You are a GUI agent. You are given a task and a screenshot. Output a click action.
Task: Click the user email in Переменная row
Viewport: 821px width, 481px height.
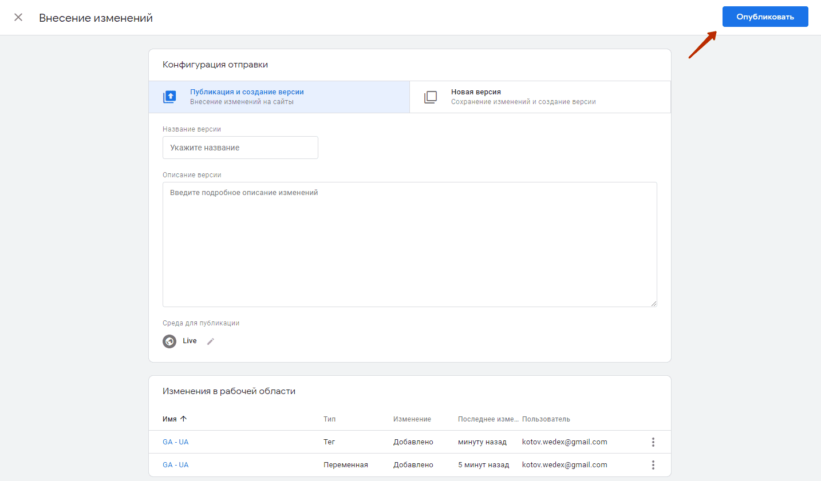tap(565, 465)
